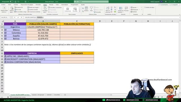Image resolution: width=181 pixels, height=102 pixels.
Task: Open the Ordenar dialog
Action: (86, 9)
